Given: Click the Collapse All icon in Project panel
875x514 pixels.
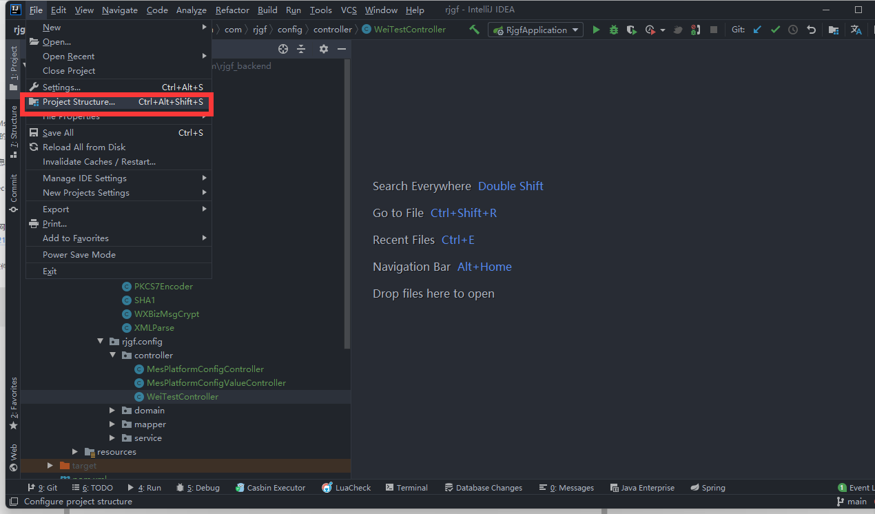Looking at the screenshot, I should (x=301, y=49).
